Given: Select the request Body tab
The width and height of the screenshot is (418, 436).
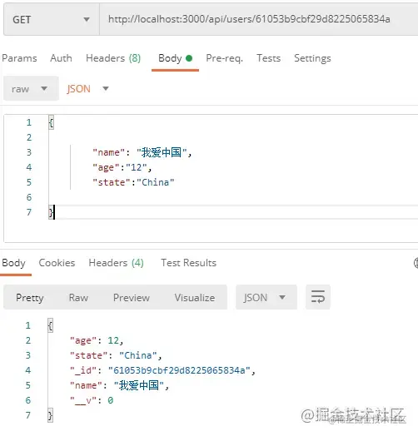Looking at the screenshot, I should coord(175,58).
